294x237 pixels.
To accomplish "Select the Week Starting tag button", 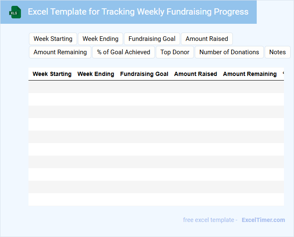I will 53,39.
